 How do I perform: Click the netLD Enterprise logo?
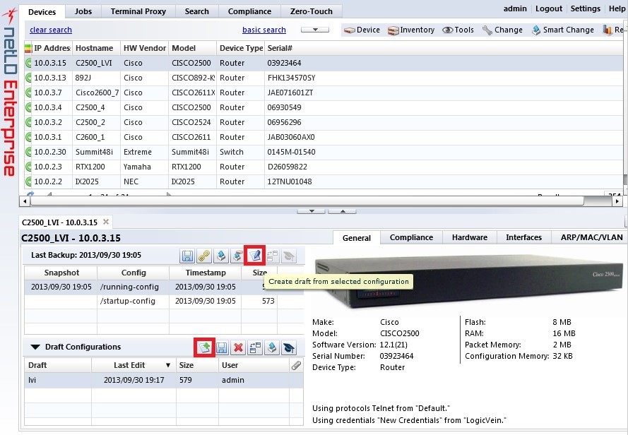tap(10, 92)
